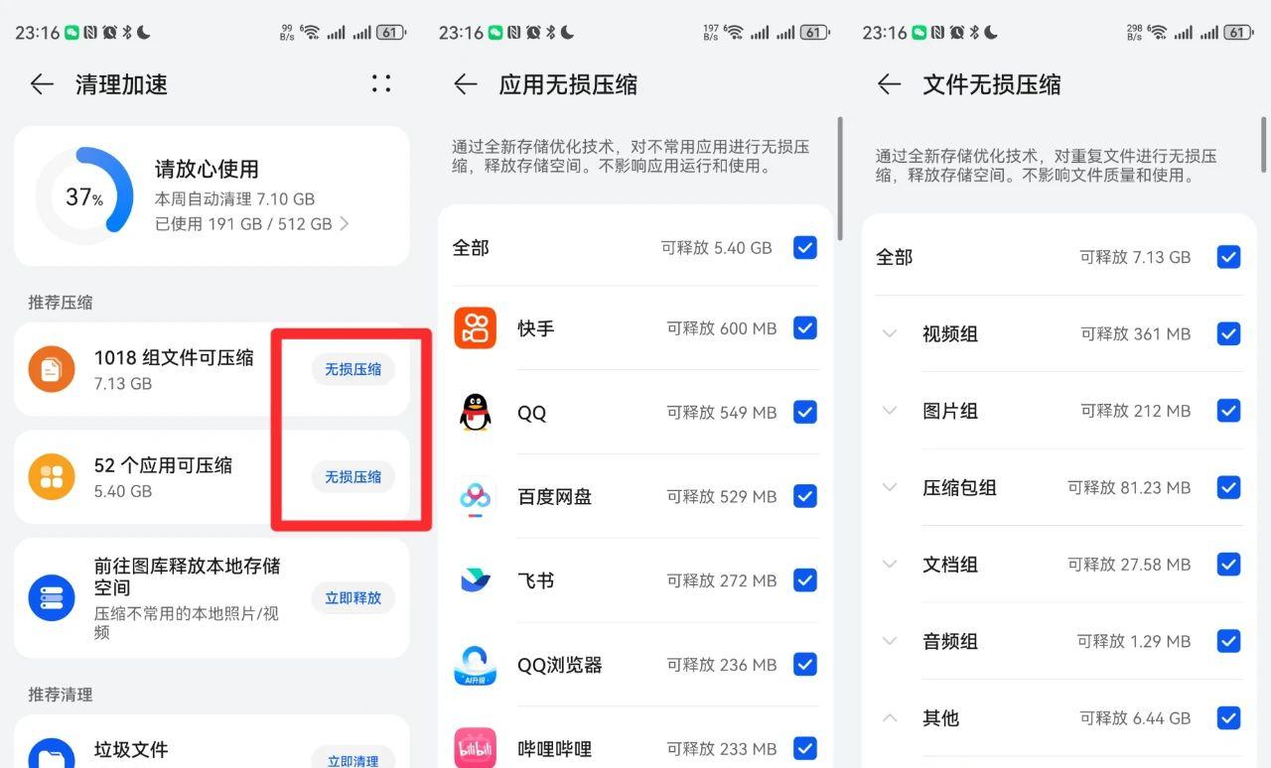This screenshot has width=1271, height=768.
Task: Uncheck the QQ浏览器 checkbox
Action: (x=805, y=664)
